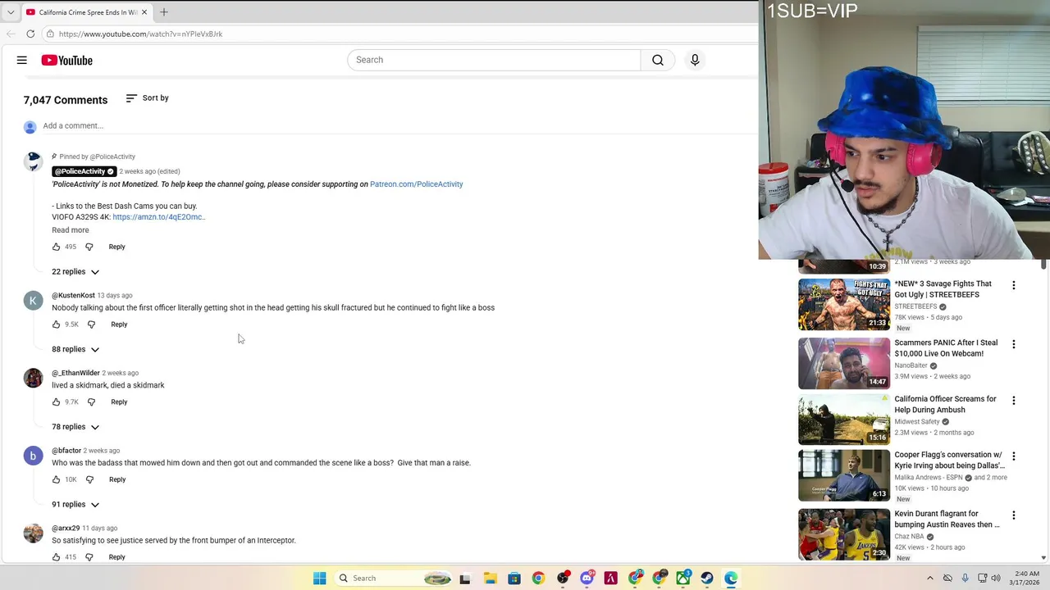The image size is (1050, 590).
Task: Open Microsoft Edge from the taskbar
Action: (730, 579)
